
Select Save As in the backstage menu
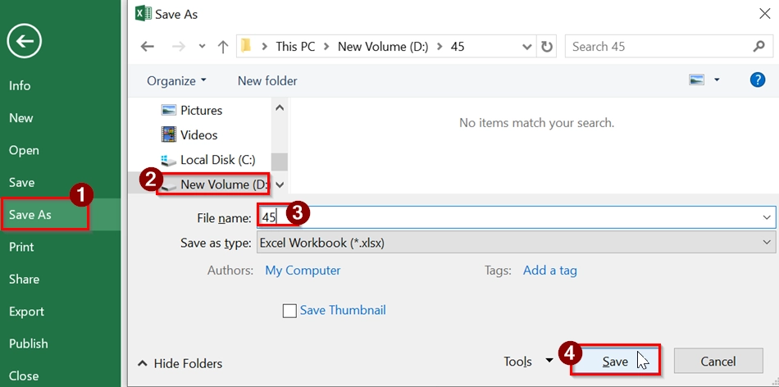(x=30, y=215)
